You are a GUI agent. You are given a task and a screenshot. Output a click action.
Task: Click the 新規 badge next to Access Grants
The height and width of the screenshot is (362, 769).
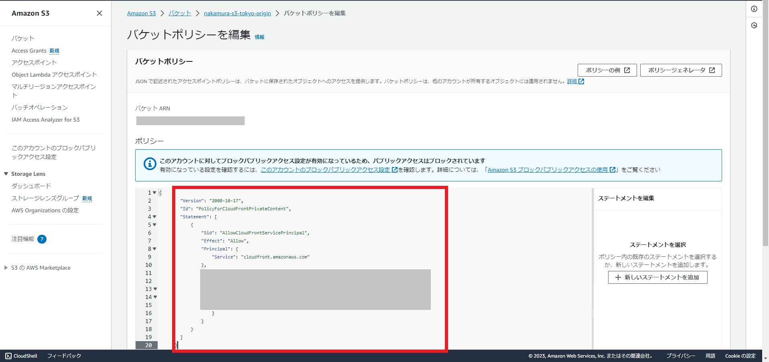click(x=54, y=51)
